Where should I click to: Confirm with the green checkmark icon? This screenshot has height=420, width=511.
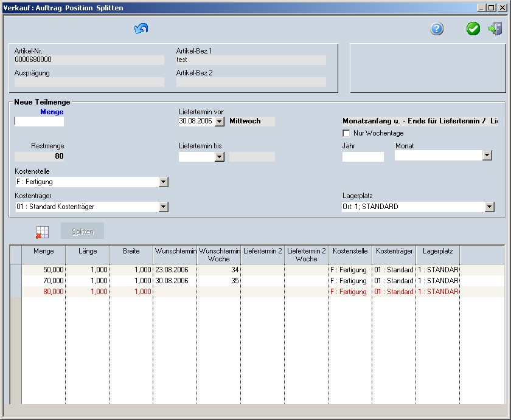click(473, 29)
